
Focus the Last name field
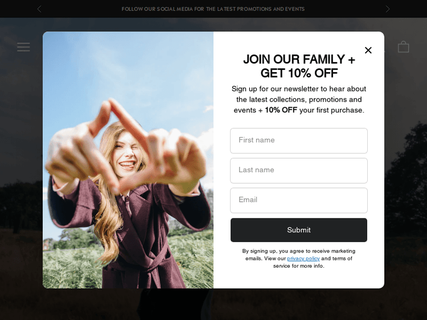pyautogui.click(x=299, y=171)
